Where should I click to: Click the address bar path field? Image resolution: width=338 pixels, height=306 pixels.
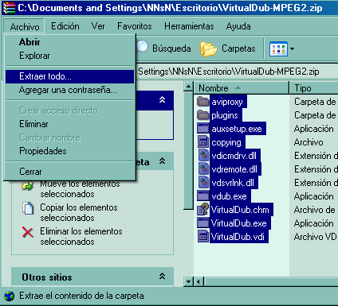pyautogui.click(x=237, y=72)
